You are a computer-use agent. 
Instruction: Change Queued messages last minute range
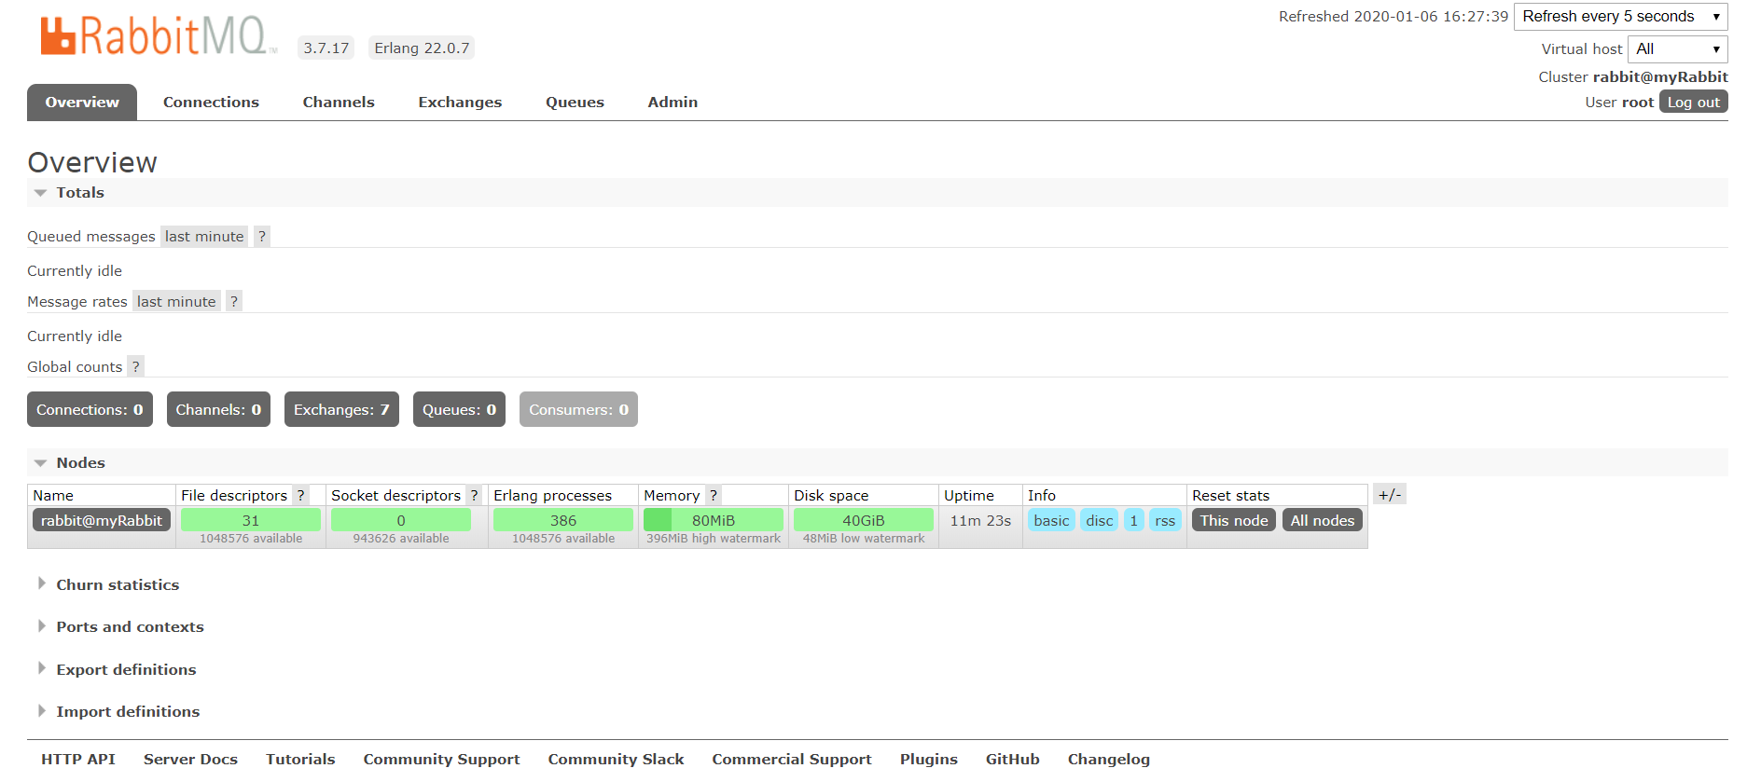click(204, 237)
